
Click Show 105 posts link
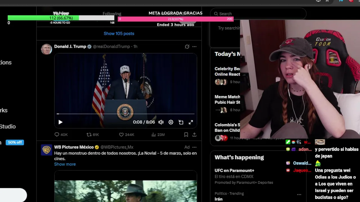coord(119,33)
